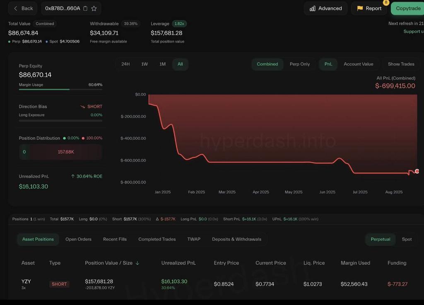Click the SHORT direction bias trend icon
Screen dimensions: 424x305
click(x=83, y=107)
